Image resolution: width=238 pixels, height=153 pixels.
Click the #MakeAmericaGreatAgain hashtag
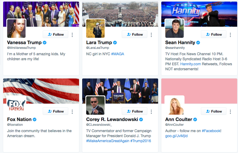point(108,141)
